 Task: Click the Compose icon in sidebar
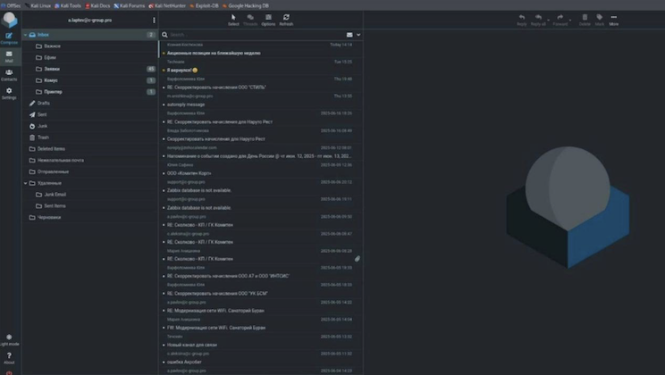point(9,37)
